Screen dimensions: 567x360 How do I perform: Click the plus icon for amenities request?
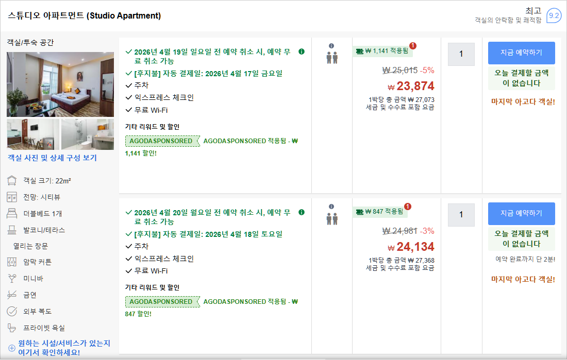(x=12, y=348)
